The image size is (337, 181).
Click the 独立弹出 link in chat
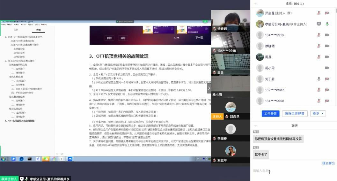click(328, 163)
